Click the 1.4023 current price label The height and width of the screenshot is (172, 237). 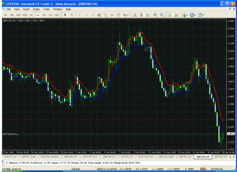(x=231, y=134)
